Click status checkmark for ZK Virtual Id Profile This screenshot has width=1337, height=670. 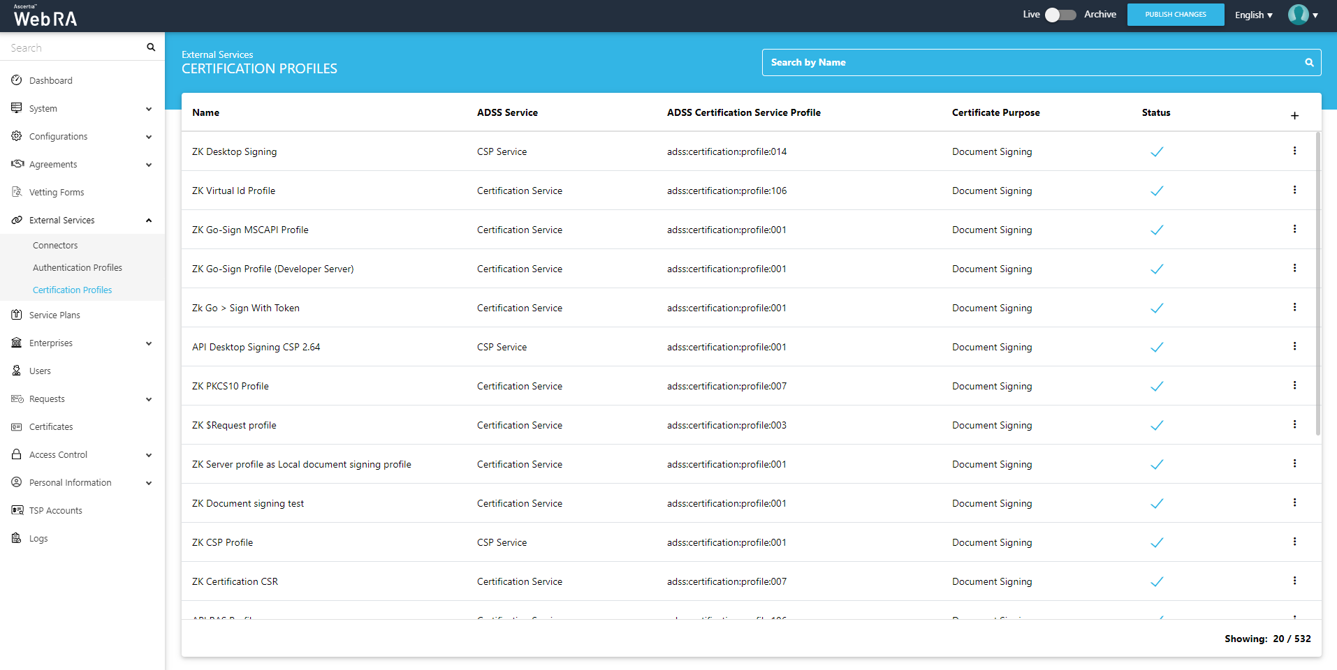click(1157, 191)
